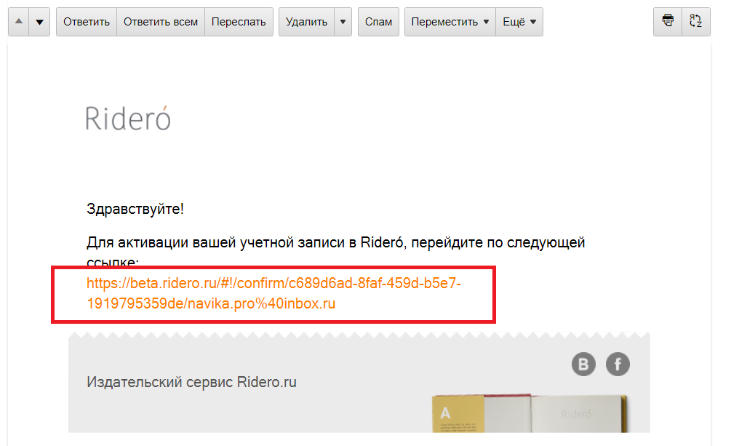Go to next message with down arrow
The width and height of the screenshot is (731, 446).
pos(39,22)
